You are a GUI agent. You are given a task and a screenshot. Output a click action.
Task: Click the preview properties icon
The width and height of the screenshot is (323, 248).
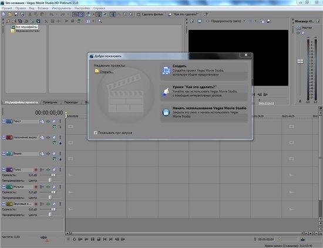coord(192,21)
